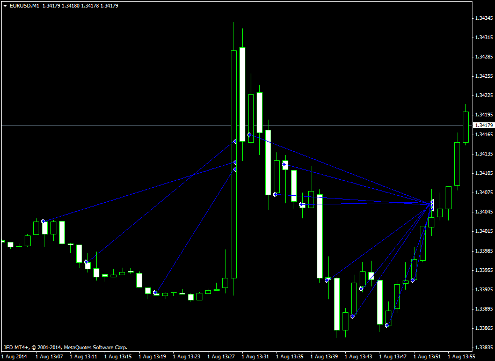Click the 1 Aug 13:31 time label
The image size is (495, 361).
click(256, 357)
